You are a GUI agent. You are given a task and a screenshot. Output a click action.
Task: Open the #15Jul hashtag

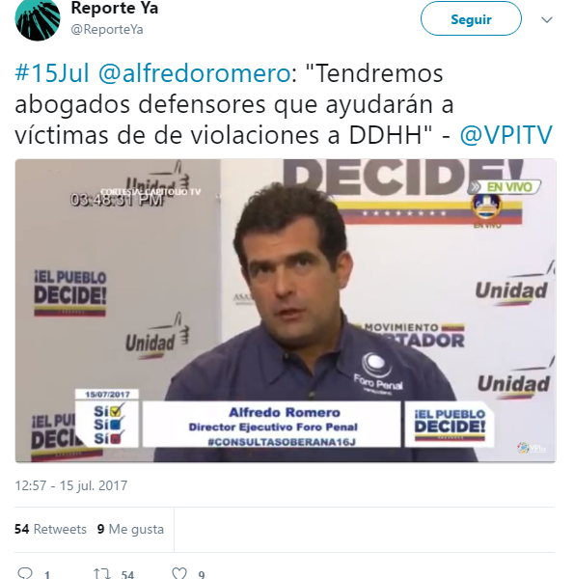click(x=52, y=73)
